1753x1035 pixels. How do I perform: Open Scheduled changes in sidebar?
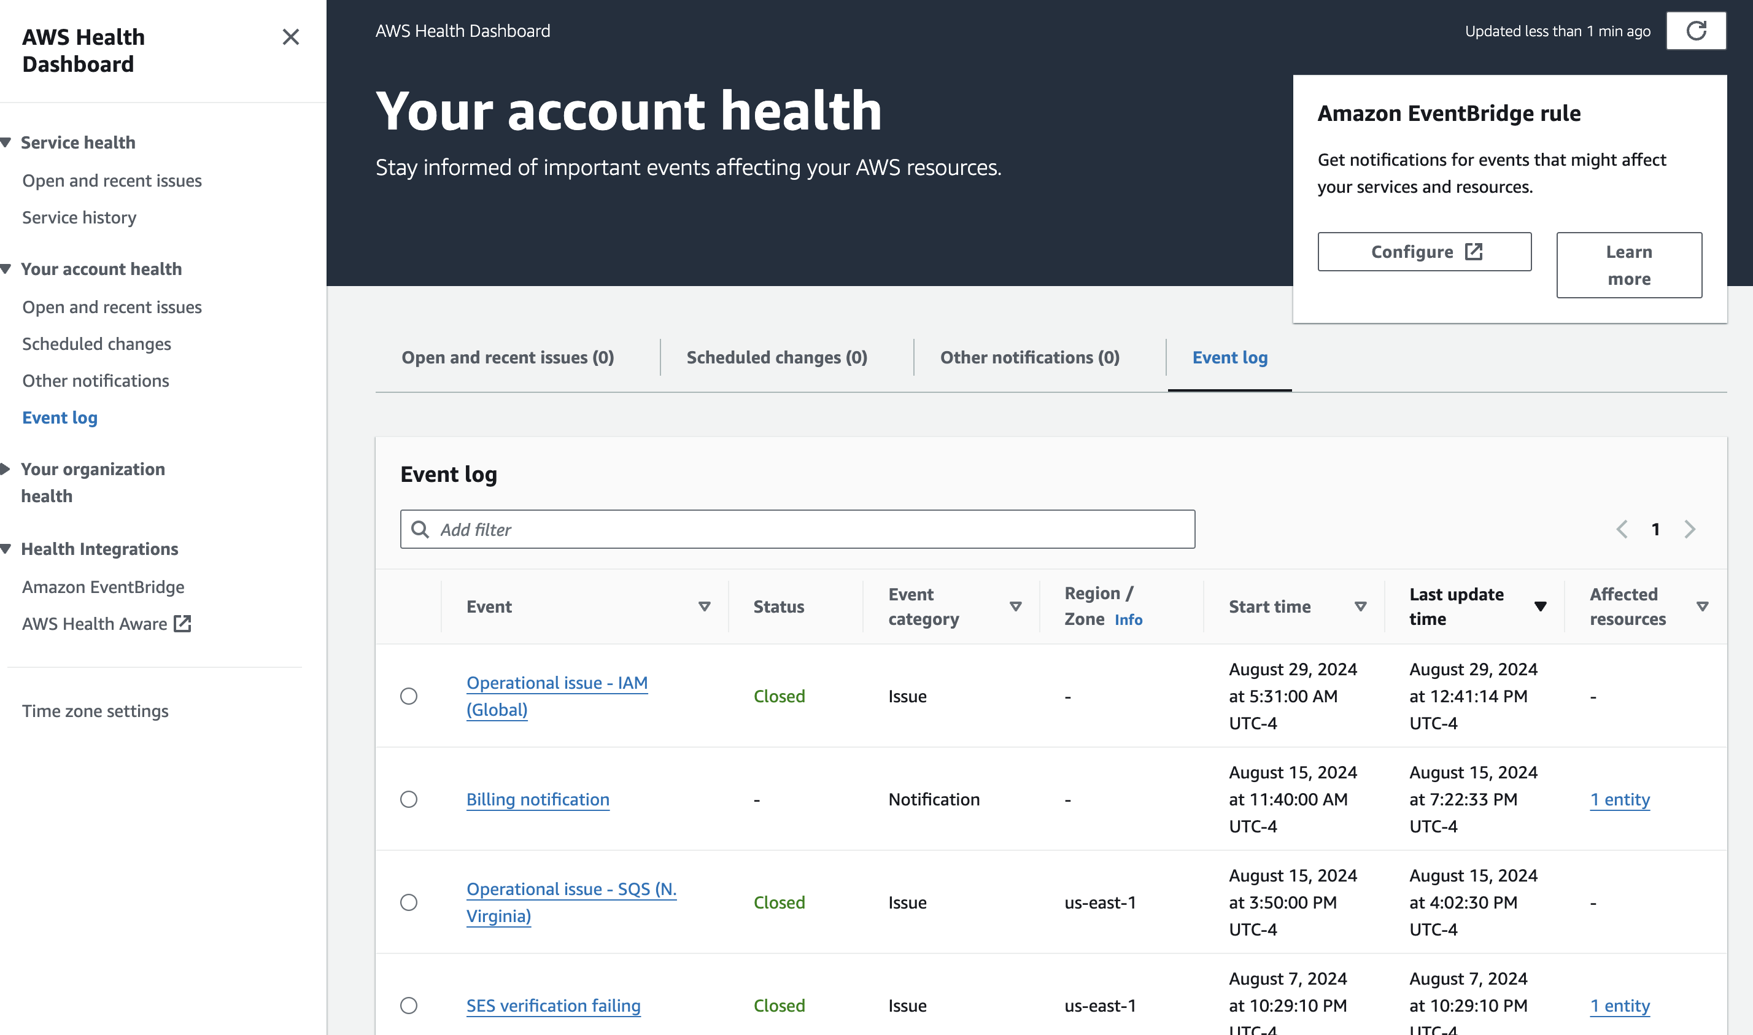pyautogui.click(x=97, y=344)
